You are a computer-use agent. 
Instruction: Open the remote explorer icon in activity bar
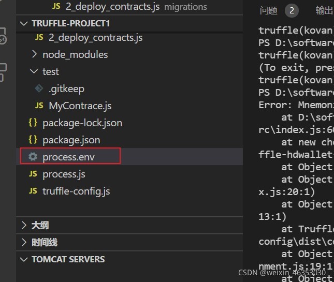[x=3, y=36]
